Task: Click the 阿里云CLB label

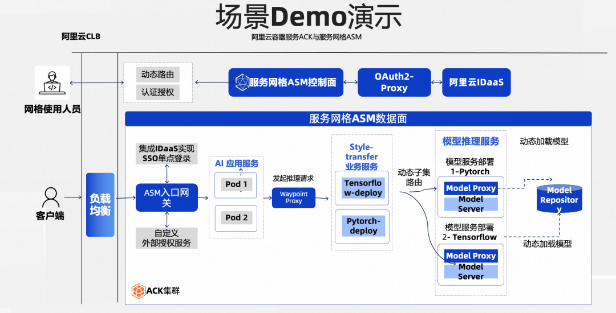Action: [x=81, y=36]
